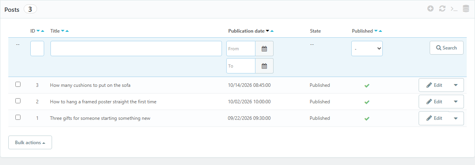475x165 pixels.
Task: Click Published state of post 3
Action: [320, 85]
